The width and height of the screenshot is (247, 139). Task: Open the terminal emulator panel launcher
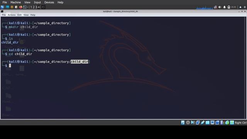[x=25, y=7]
